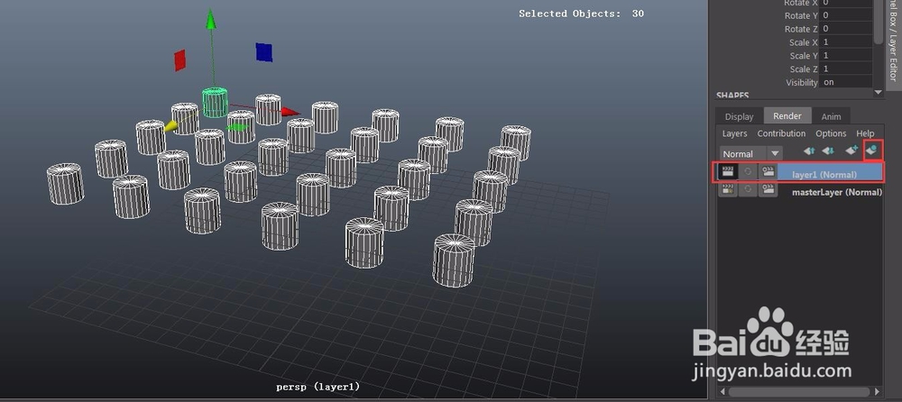Select the Rotate Y channel label
The height and width of the screenshot is (402, 902).
click(x=801, y=15)
